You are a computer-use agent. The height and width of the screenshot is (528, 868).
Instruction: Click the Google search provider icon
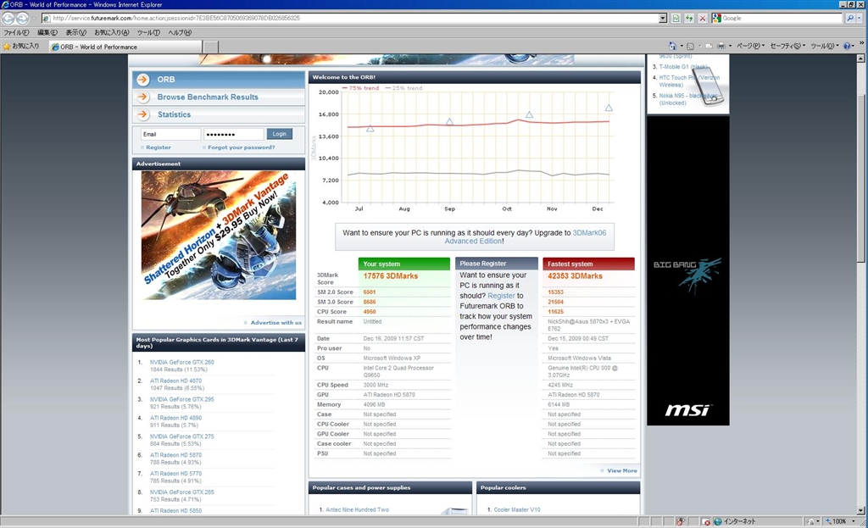coord(717,19)
